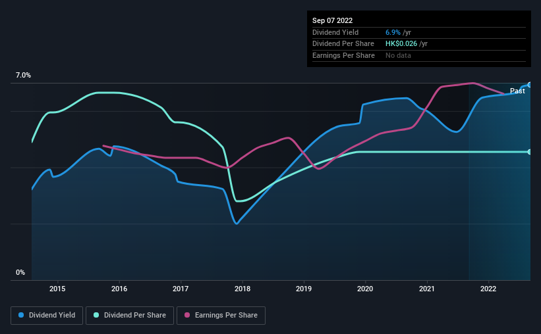541x334 pixels.
Task: Click the HK$0.026 dividend per share value
Action: click(401, 44)
